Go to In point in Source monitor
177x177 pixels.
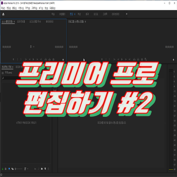[26, 59]
